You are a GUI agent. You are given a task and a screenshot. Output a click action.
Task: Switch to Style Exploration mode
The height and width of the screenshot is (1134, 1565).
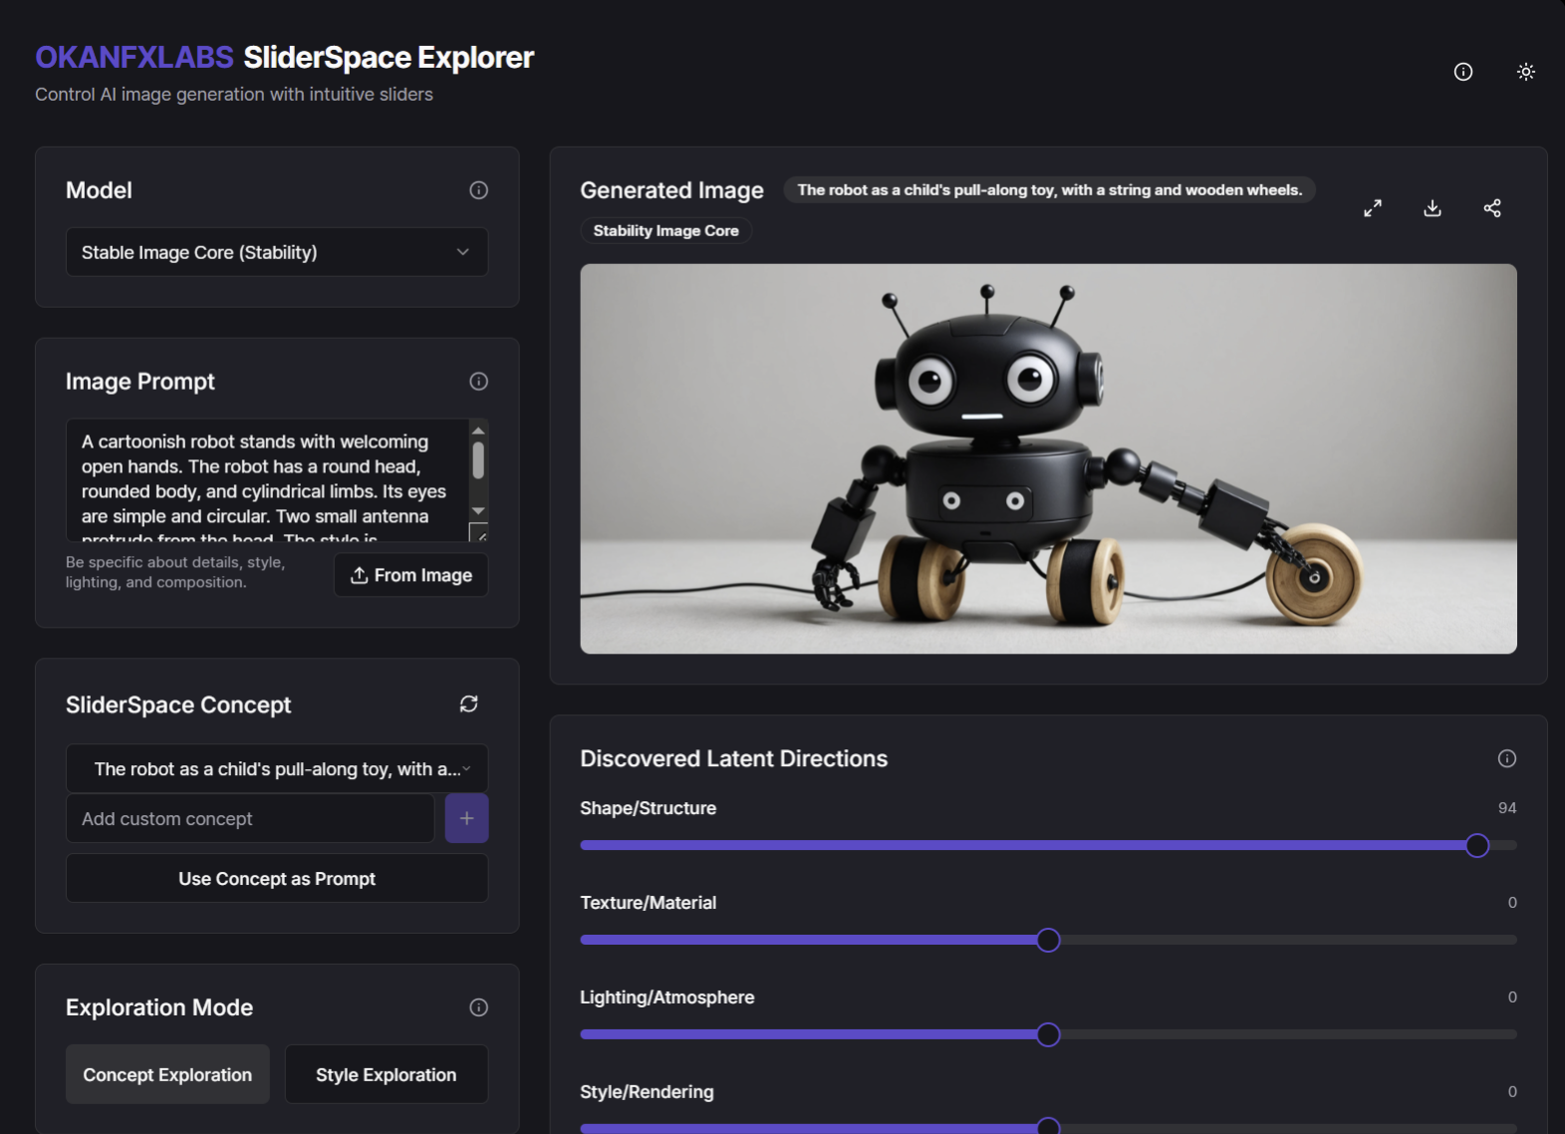pos(387,1074)
